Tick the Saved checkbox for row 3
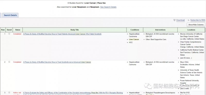The height and width of the screenshot is (95, 206). (x=9, y=92)
